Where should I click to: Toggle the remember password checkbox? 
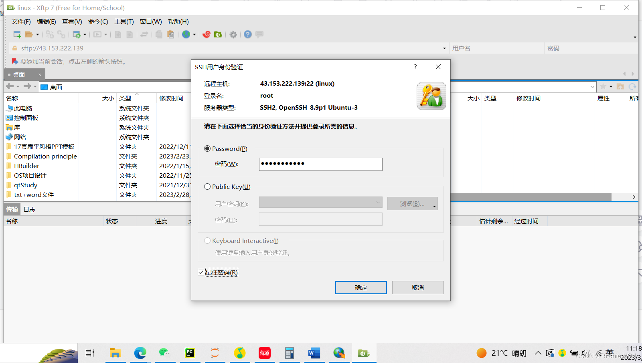pos(201,272)
